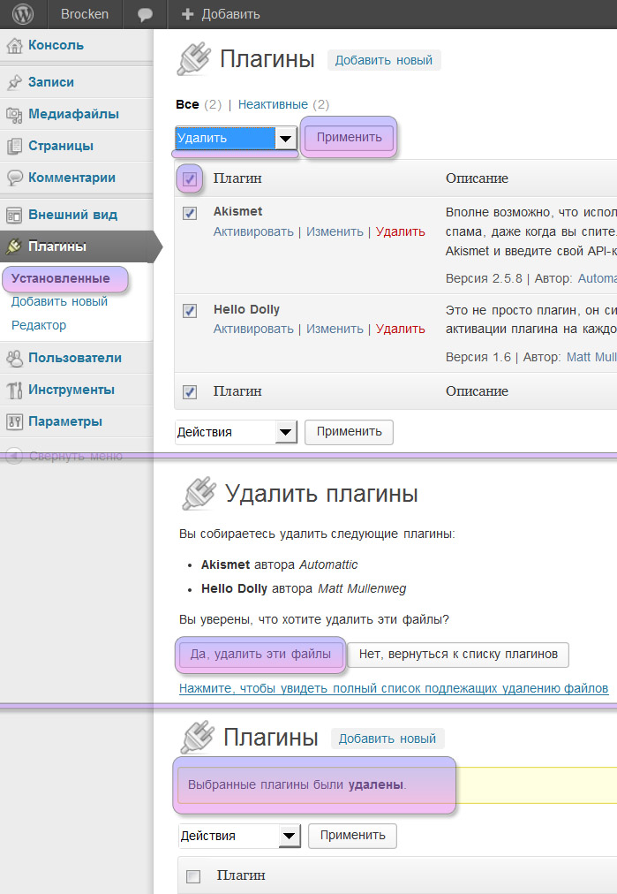
Task: Open the Инструменты menu item
Action: tap(71, 390)
